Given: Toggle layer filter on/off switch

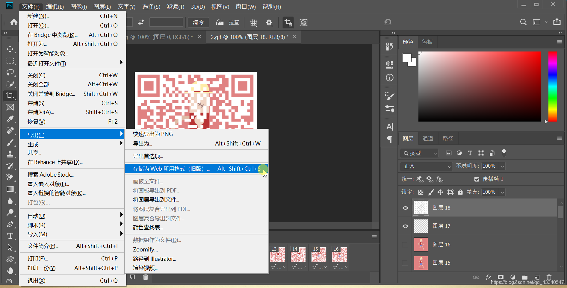Looking at the screenshot, I should (504, 153).
